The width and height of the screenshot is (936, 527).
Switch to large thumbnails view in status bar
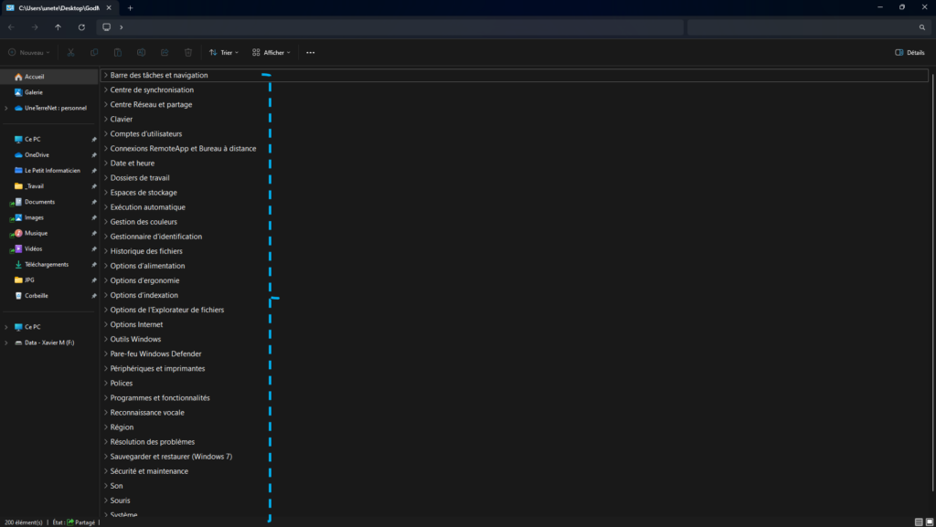tap(930, 521)
